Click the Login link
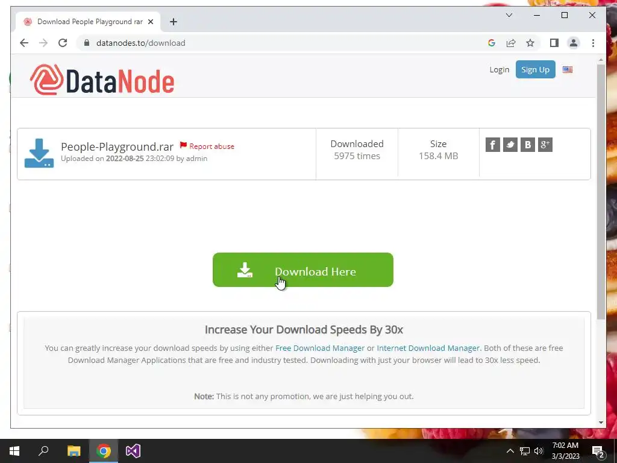This screenshot has width=617, height=463. tap(499, 70)
